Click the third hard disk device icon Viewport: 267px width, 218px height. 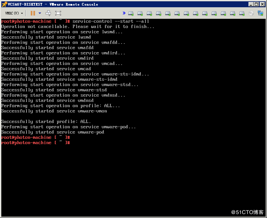coord(149,13)
